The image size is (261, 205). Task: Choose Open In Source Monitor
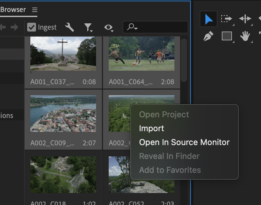[x=184, y=142]
